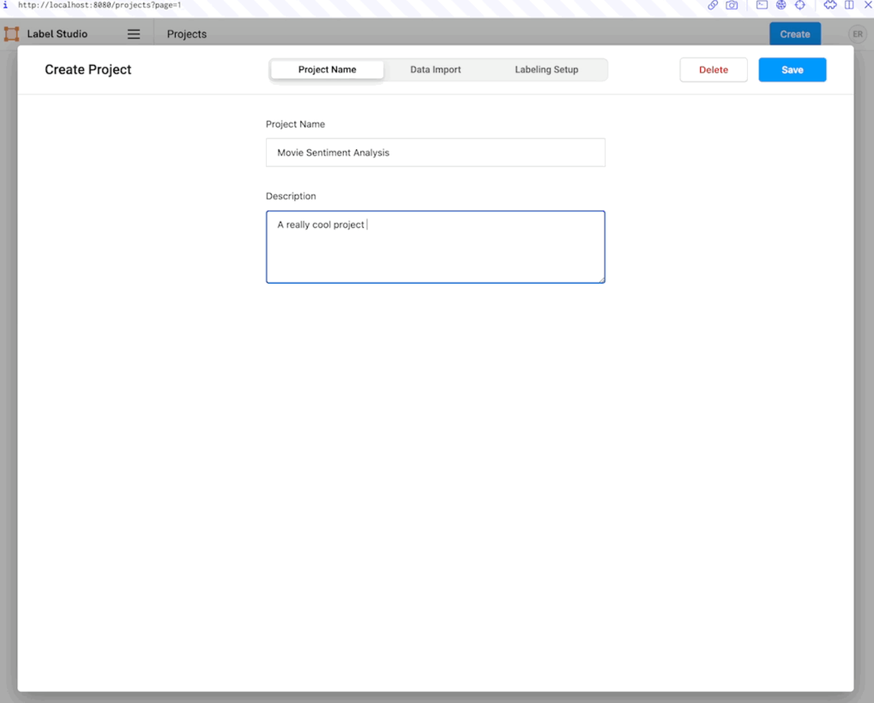Take a screenshot with the camera icon
This screenshot has width=874, height=703.
732,5
